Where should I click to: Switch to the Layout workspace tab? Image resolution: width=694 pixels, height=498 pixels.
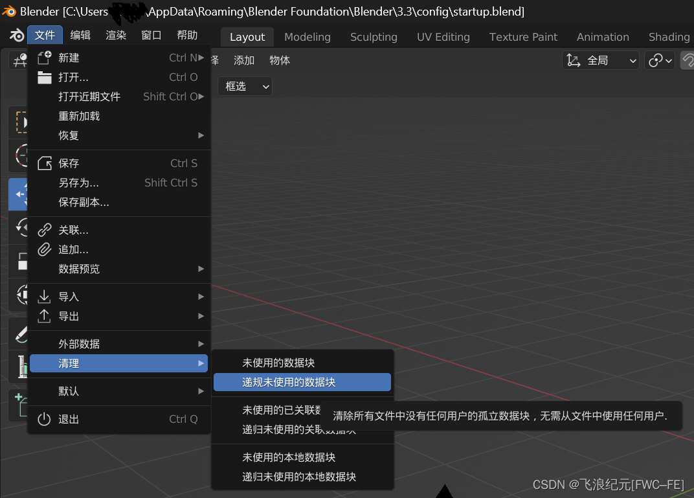click(x=247, y=37)
